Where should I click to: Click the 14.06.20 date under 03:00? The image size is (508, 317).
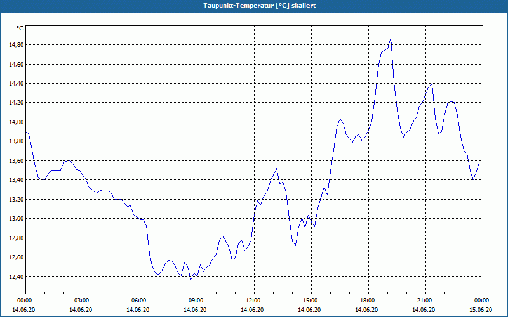click(81, 310)
